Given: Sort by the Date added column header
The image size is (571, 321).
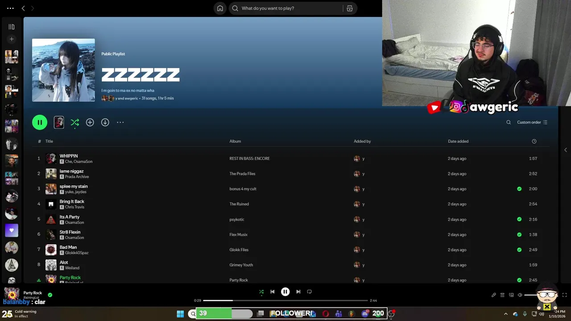Looking at the screenshot, I should [x=458, y=141].
